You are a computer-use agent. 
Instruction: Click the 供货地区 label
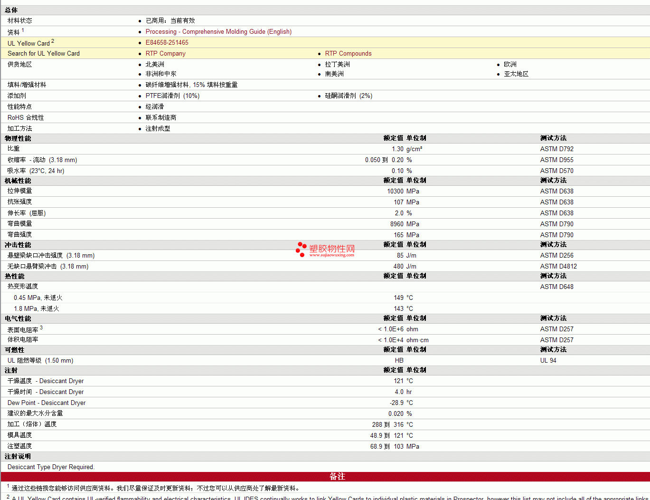coord(20,64)
